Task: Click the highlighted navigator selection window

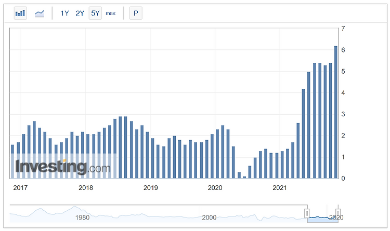Action: pos(322,214)
